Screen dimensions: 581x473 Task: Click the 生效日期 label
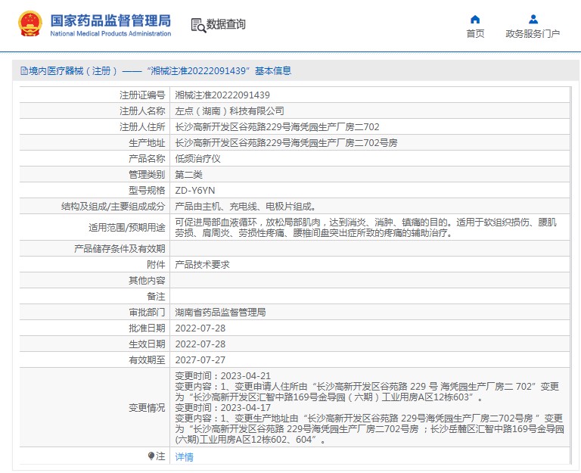(147, 344)
